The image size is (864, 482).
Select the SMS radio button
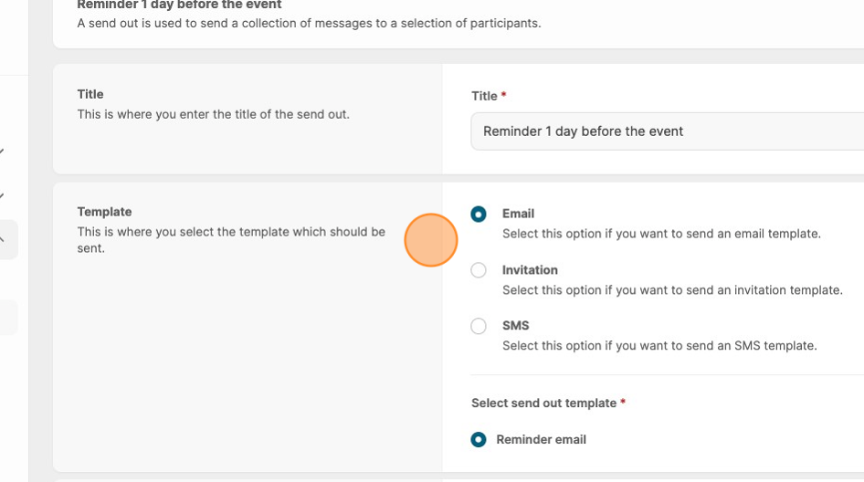coord(479,326)
